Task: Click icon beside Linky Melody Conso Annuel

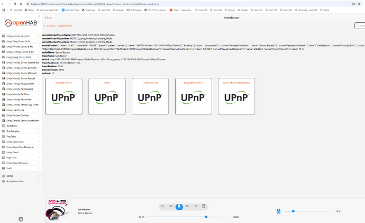Action: tap(4, 78)
